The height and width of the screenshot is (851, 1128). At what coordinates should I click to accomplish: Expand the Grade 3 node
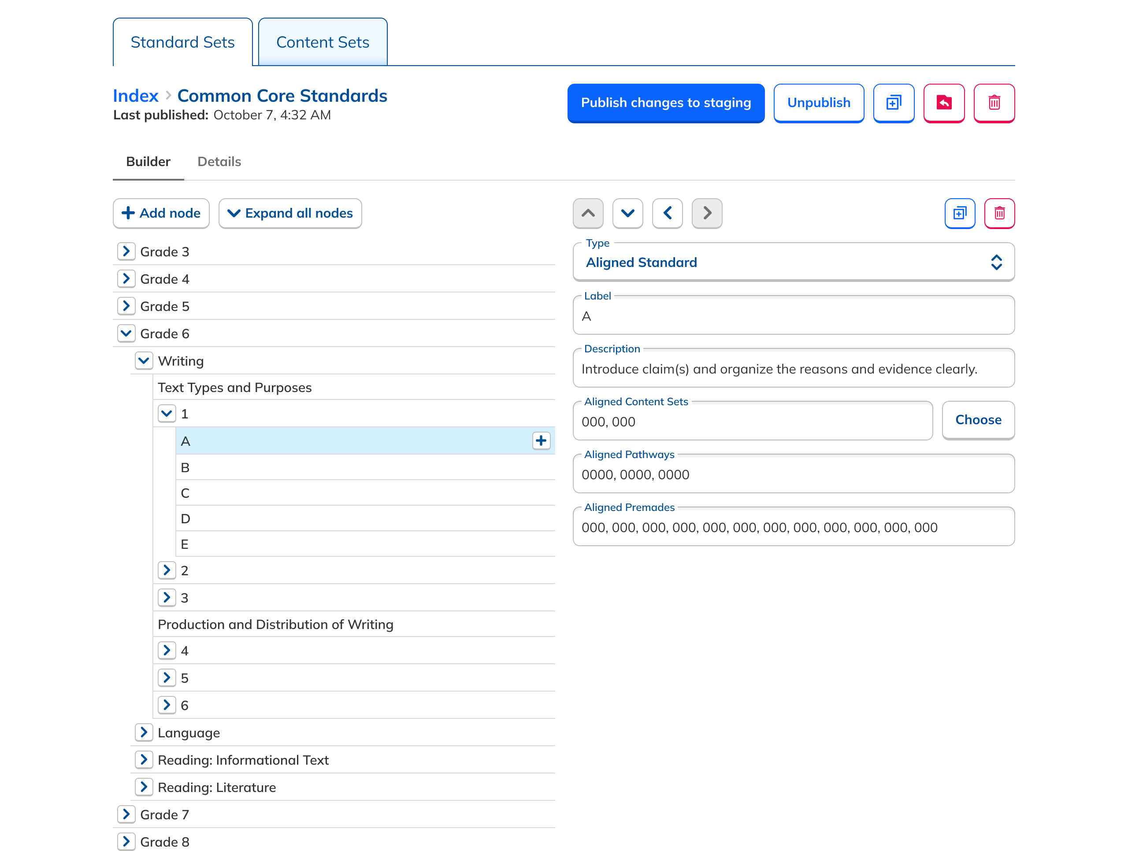coord(126,252)
